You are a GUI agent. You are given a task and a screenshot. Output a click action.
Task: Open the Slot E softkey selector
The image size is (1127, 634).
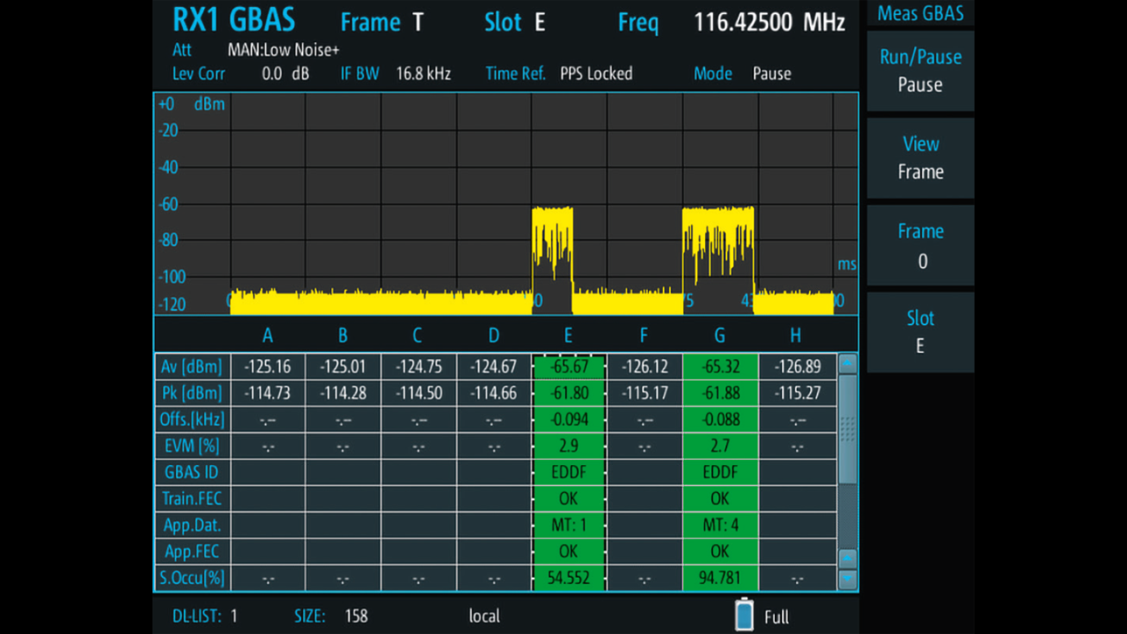pyautogui.click(x=920, y=332)
